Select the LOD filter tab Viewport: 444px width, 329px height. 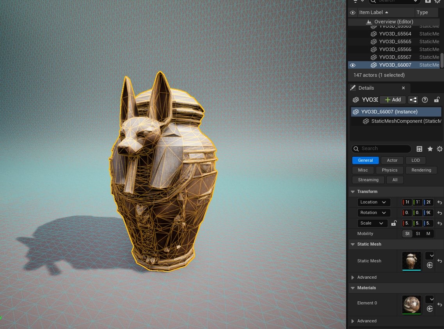416,160
